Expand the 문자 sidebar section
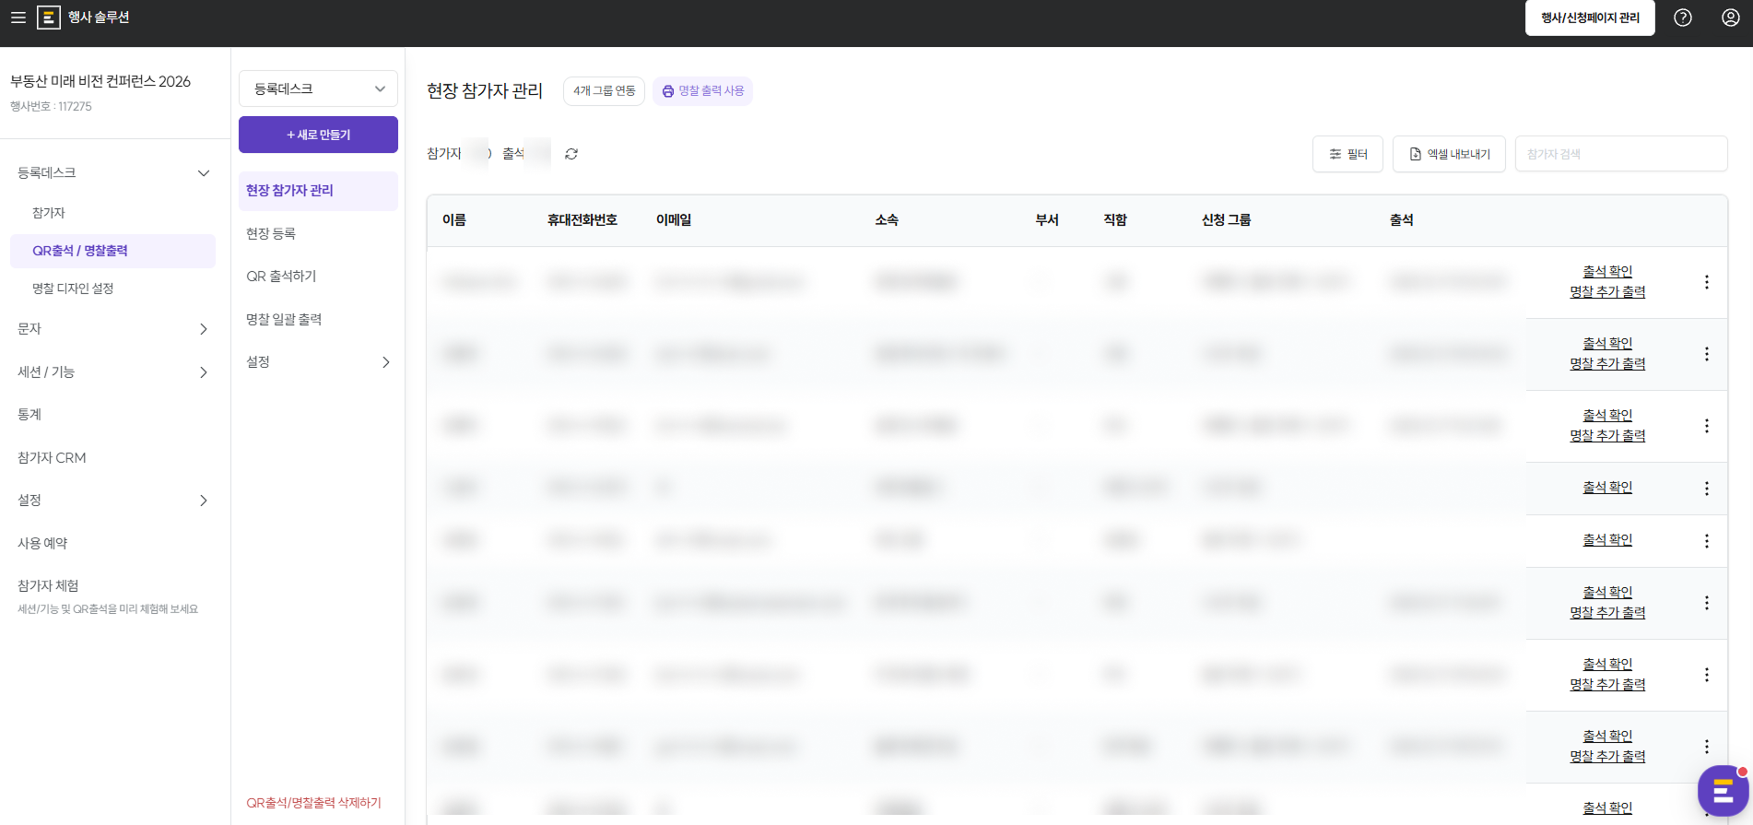1753x825 pixels. tap(204, 329)
